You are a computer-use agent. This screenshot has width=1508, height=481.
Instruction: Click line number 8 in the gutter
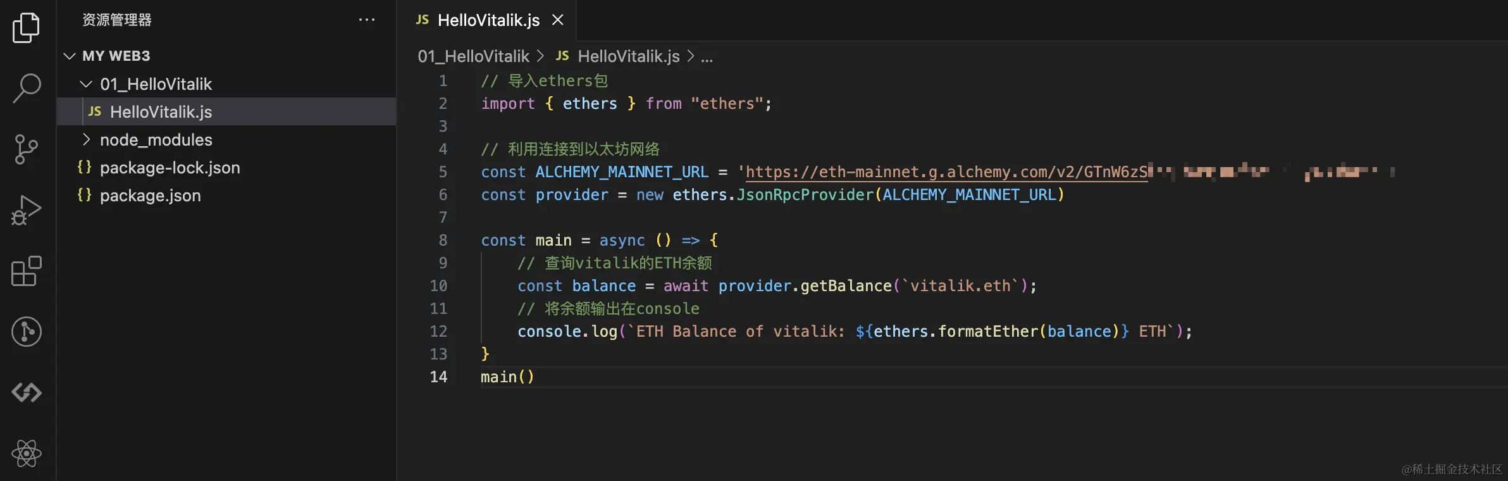pyautogui.click(x=443, y=240)
